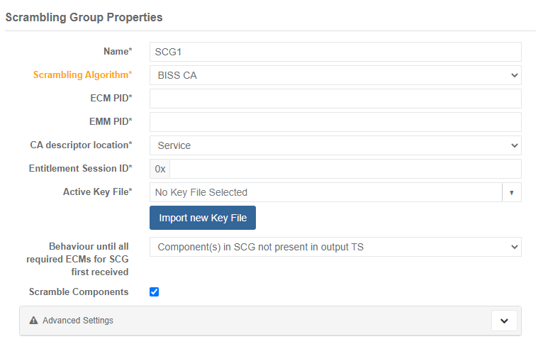Click the 0x prefix addon
Viewport: 543px width, 344px height.
[160, 169]
